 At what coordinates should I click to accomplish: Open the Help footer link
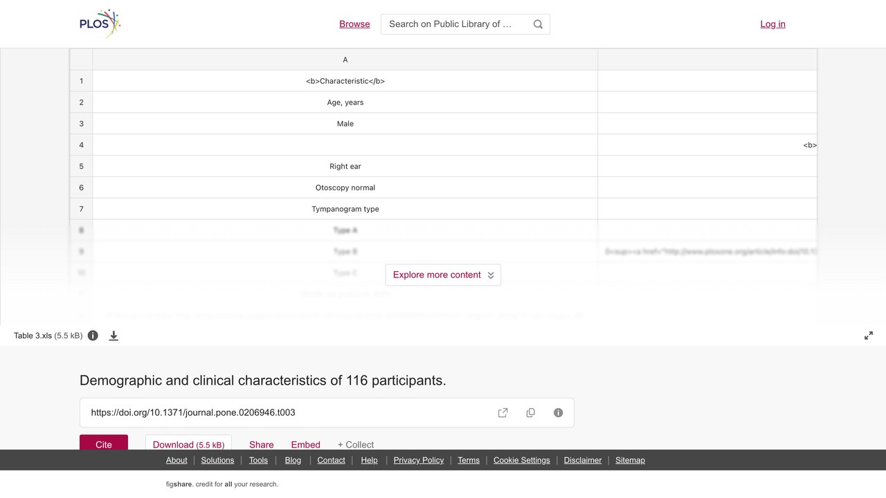tap(369, 460)
